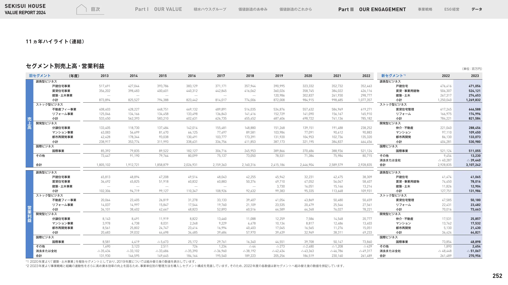Screen dimensions: 508x285
Task: Navigate to Part II OUR ENGAGEMENT
Action: 372,9
